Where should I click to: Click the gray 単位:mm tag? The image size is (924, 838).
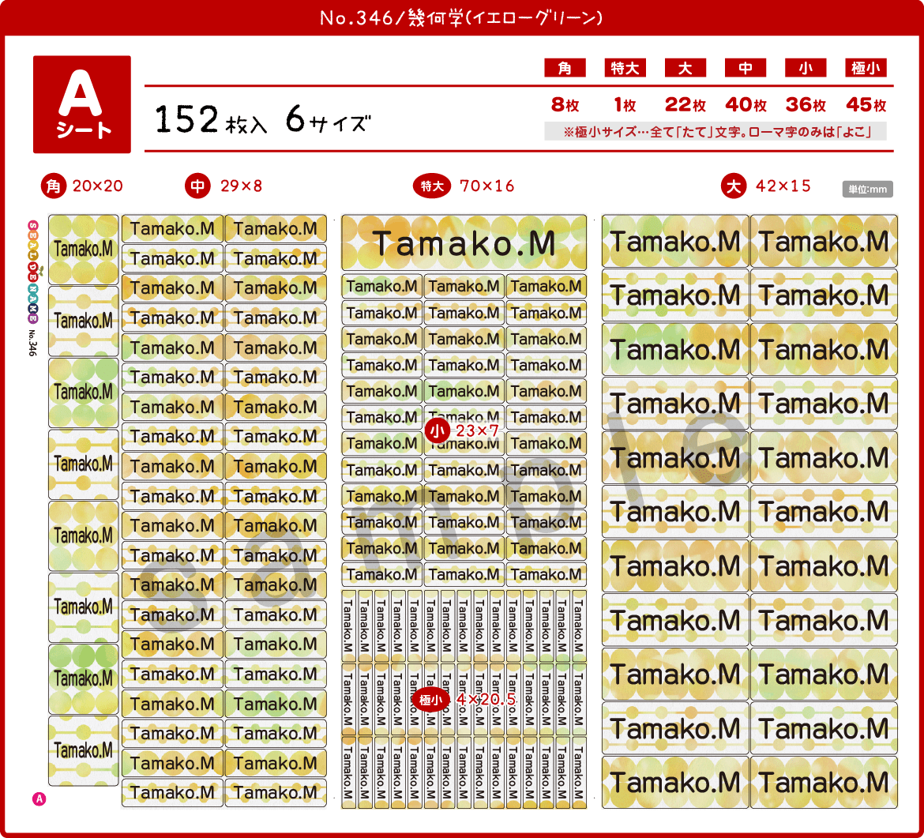pyautogui.click(x=867, y=190)
